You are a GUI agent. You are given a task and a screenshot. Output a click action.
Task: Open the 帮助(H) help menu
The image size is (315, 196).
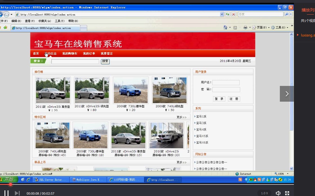73,21
